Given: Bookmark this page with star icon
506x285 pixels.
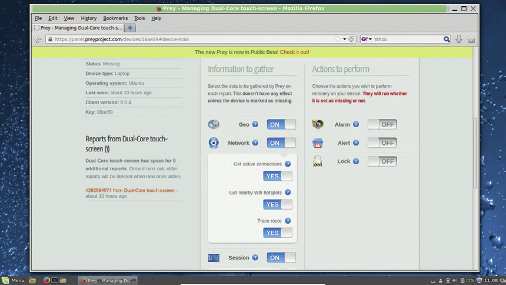Looking at the screenshot, I should (x=338, y=39).
